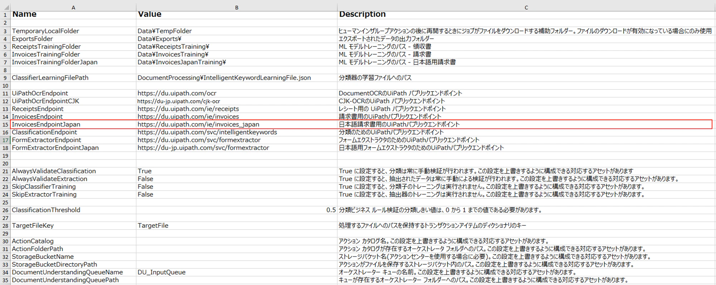The height and width of the screenshot is (285, 716).
Task: Select column C header
Action: point(526,8)
